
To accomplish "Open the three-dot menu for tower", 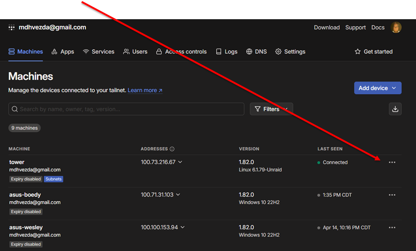I will (392, 162).
